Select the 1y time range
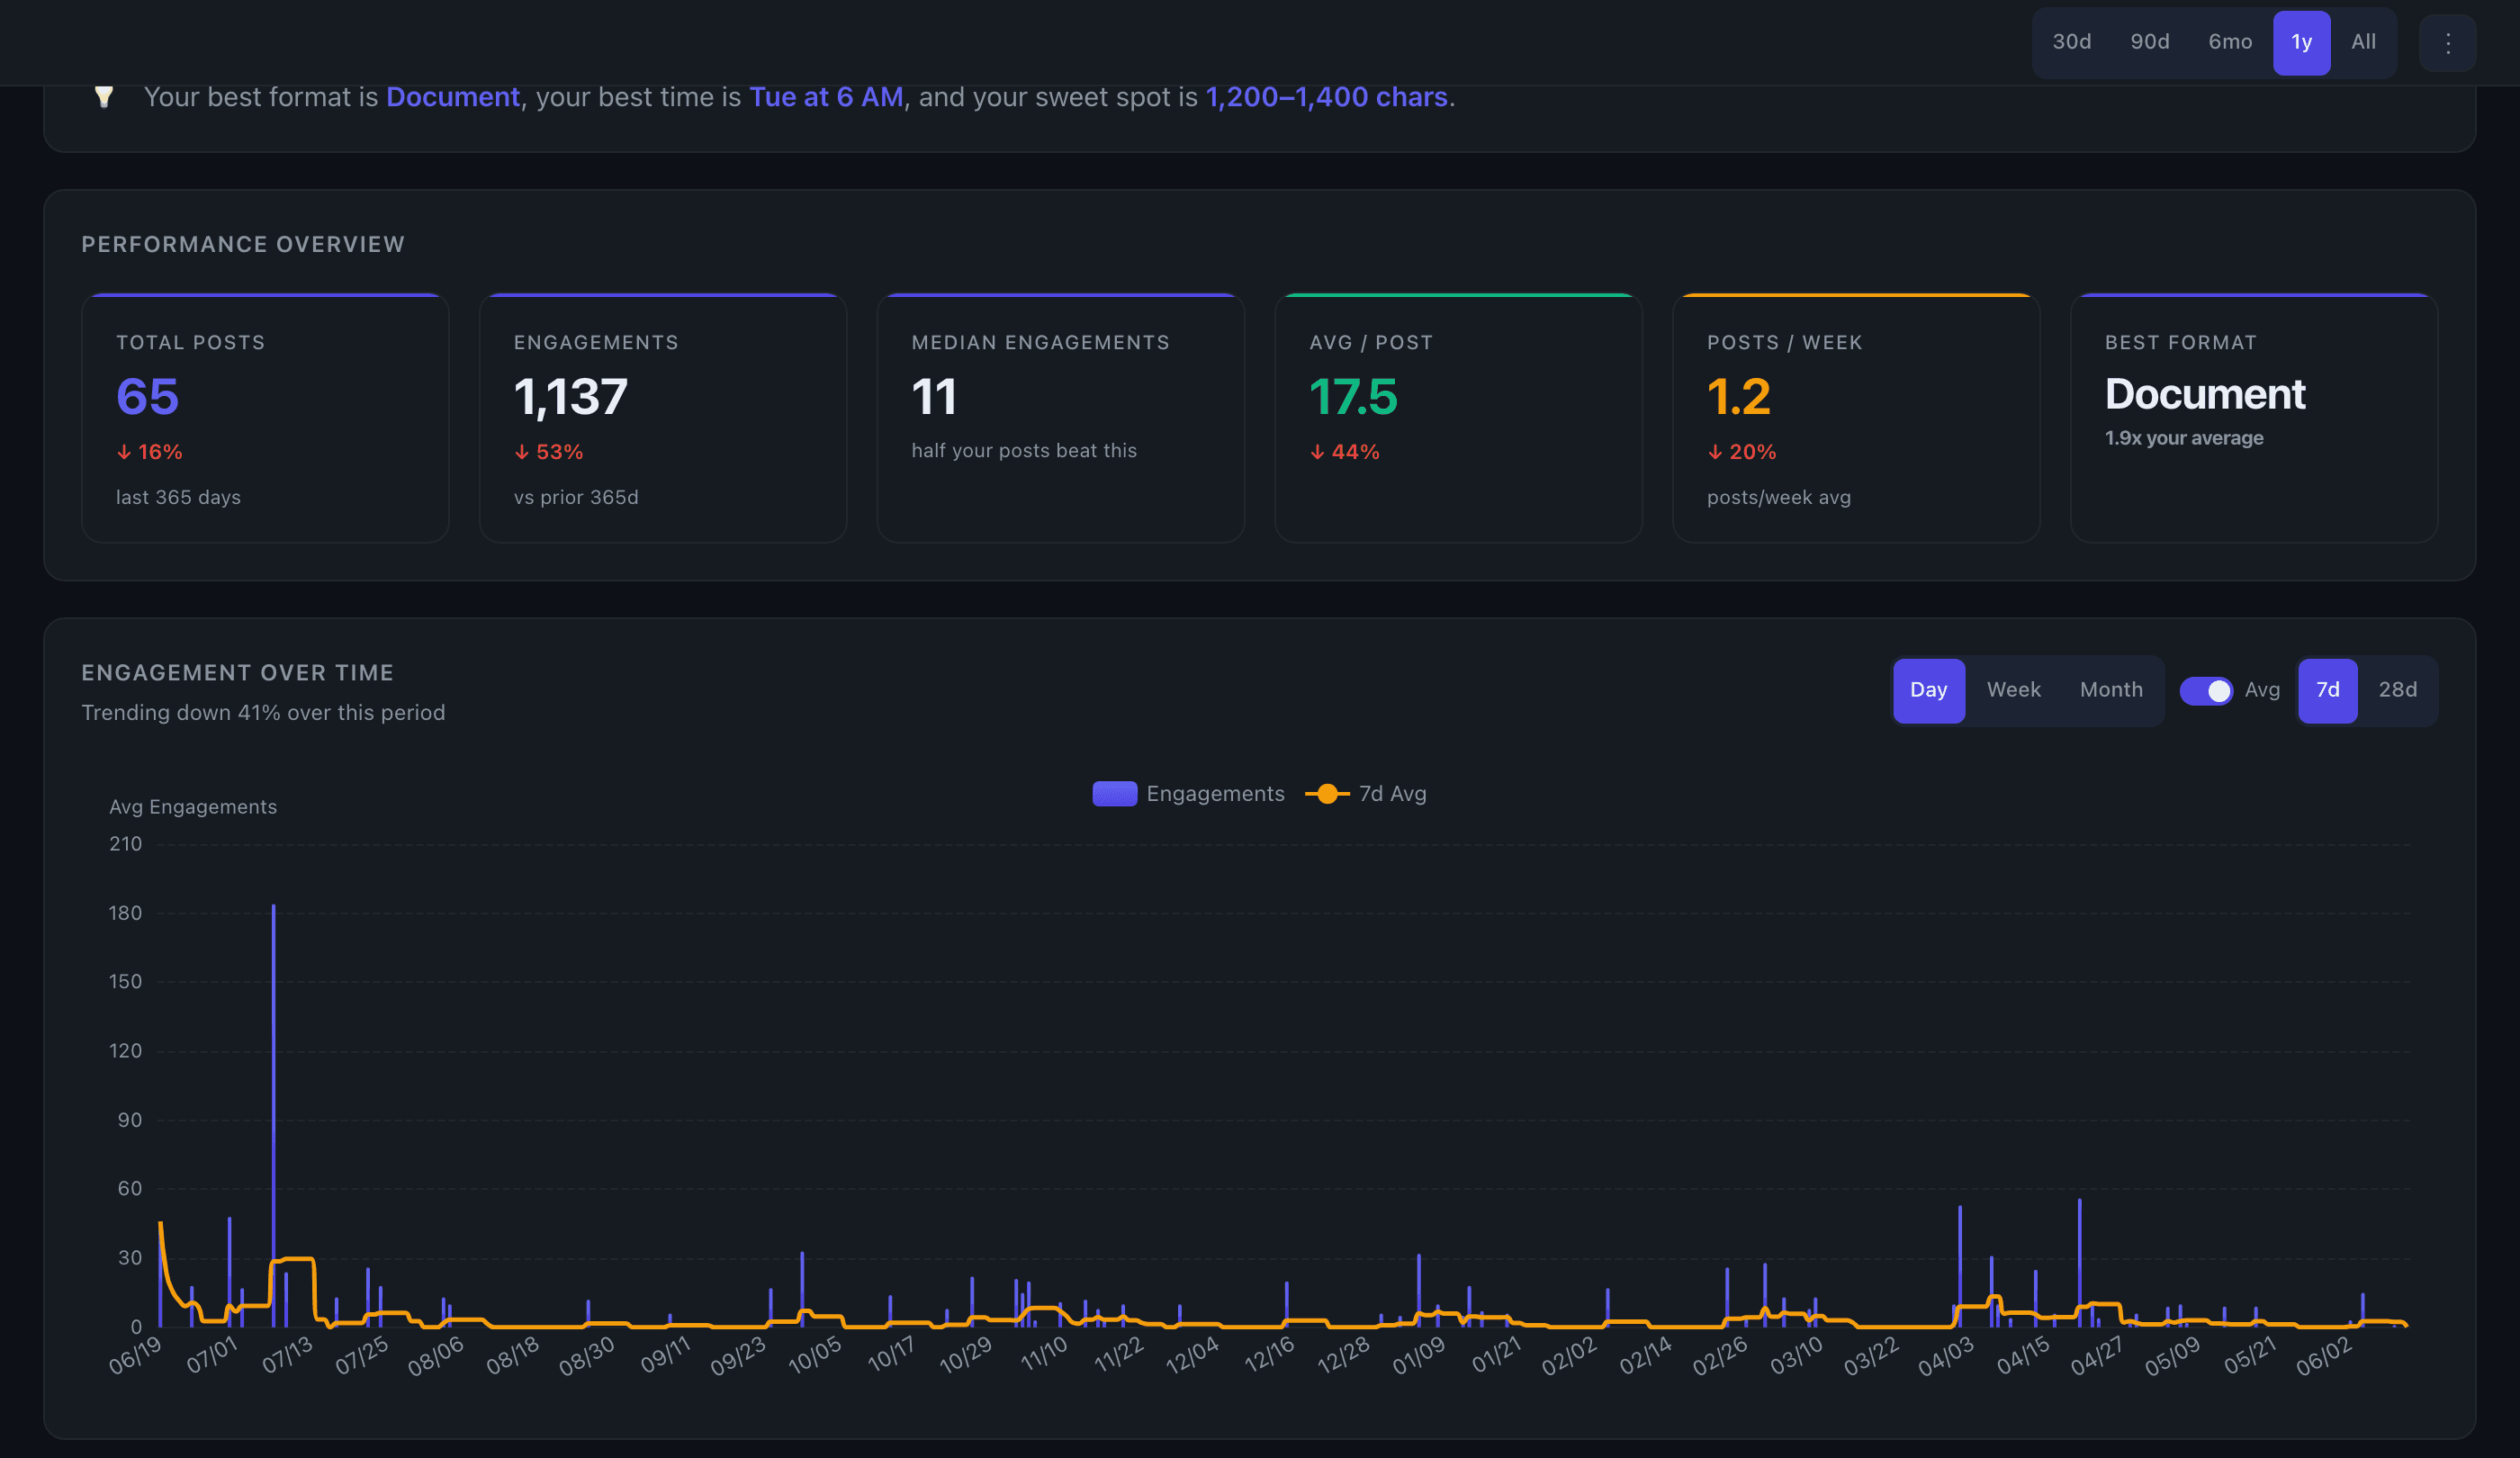Screen dimensions: 2520x1458 point(2301,43)
